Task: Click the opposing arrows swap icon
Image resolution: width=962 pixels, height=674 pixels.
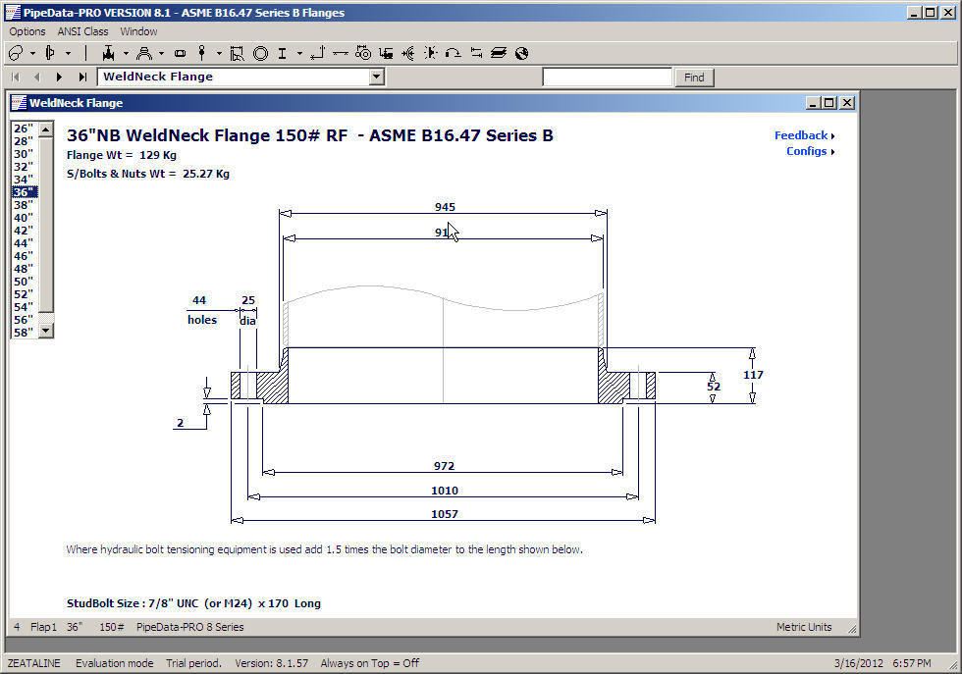Action: coord(476,53)
